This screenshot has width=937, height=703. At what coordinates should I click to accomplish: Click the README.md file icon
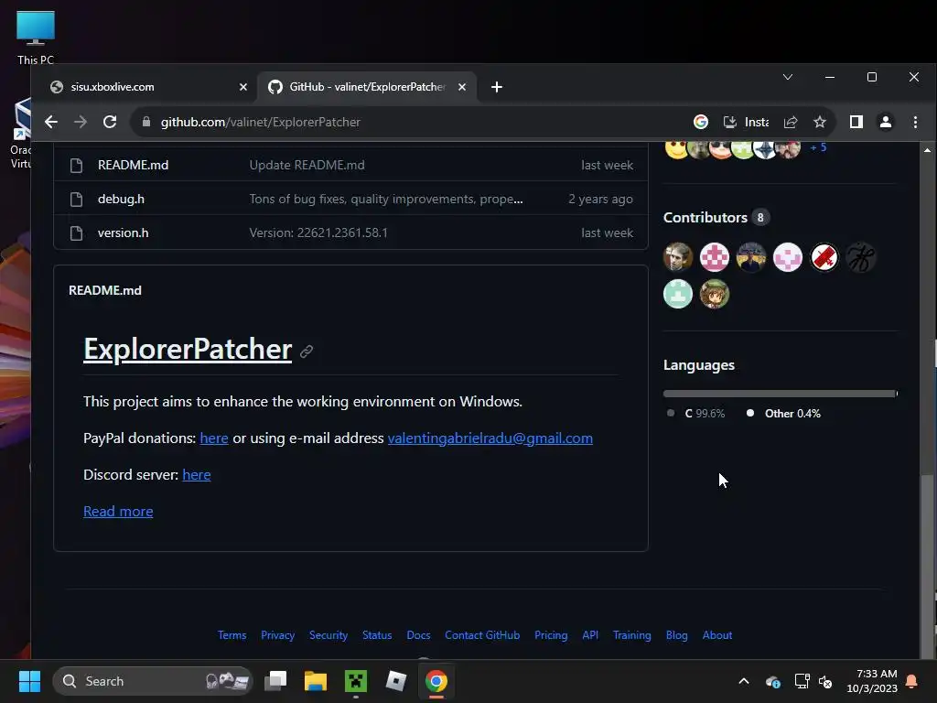click(77, 165)
